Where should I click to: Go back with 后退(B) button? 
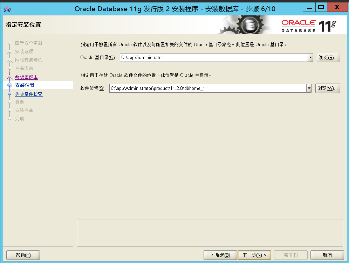220,255
